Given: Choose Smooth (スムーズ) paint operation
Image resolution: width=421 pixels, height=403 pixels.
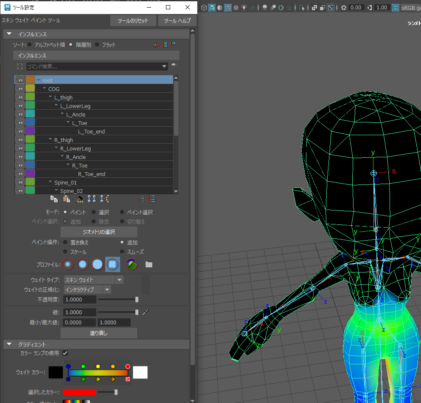Looking at the screenshot, I should [122, 252].
